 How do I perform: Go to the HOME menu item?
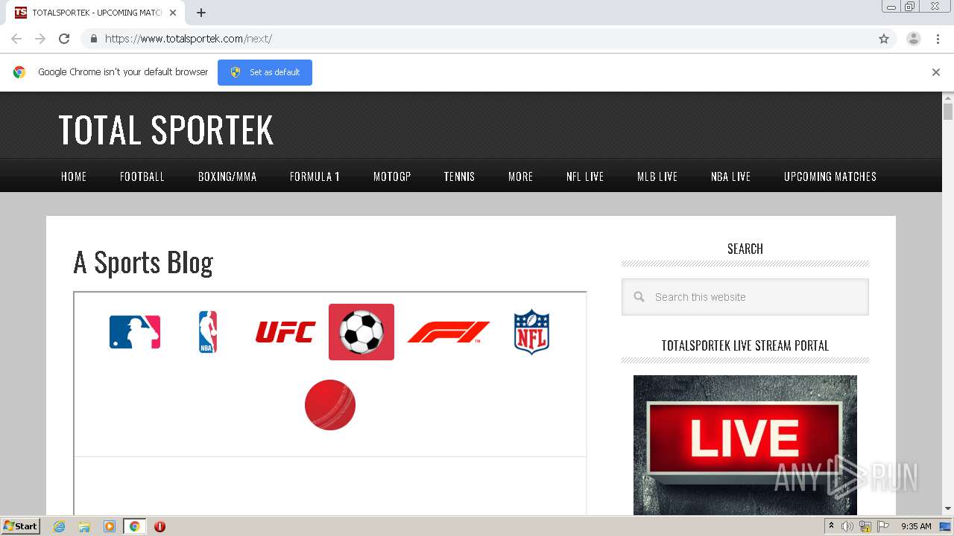(x=74, y=176)
